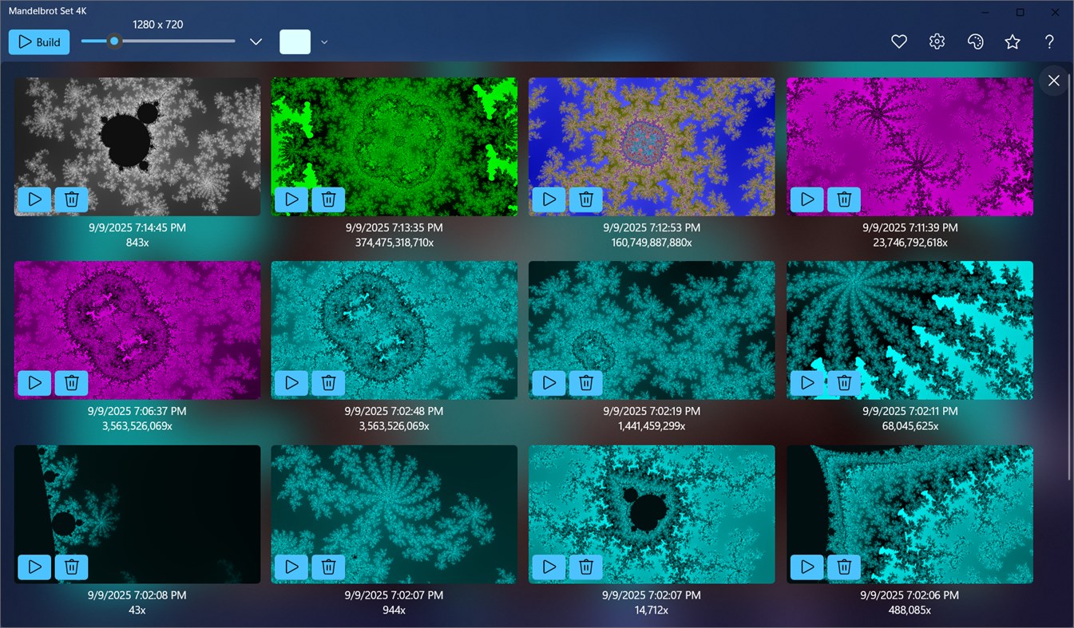Delete the 68,045,625x cyan render
The image size is (1074, 628).
point(844,383)
